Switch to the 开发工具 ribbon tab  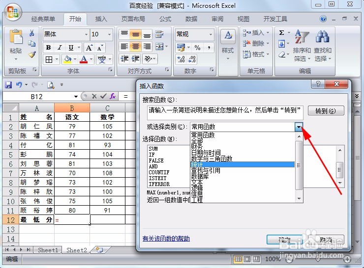275,19
